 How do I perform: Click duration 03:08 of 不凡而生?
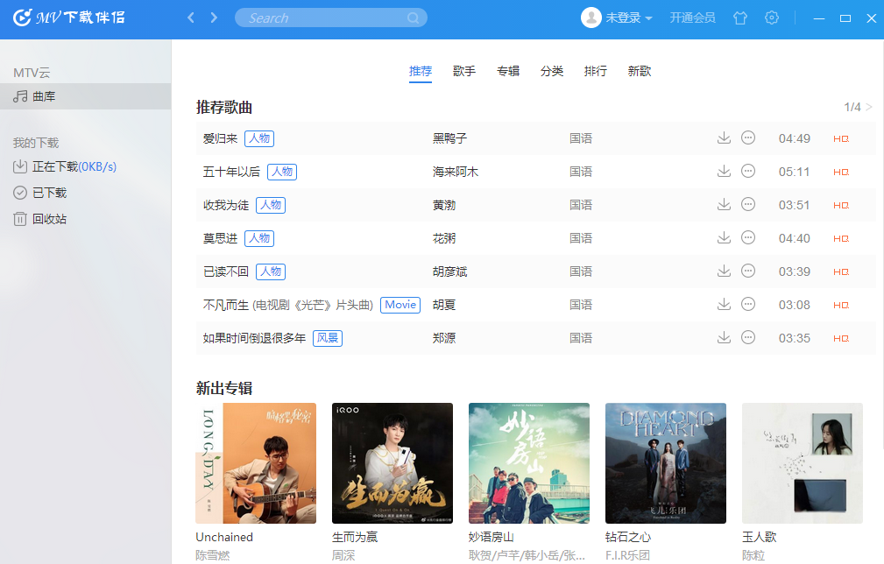point(795,305)
